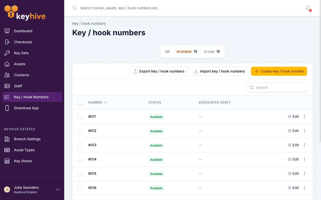This screenshot has width=321, height=200.
Task: Open Contacts in the sidebar
Action: pyautogui.click(x=32, y=75)
